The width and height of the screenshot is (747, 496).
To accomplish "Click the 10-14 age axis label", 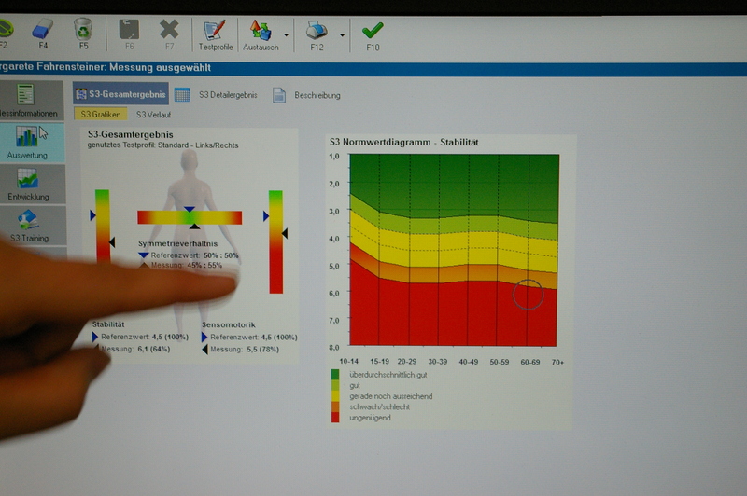I will coord(348,362).
